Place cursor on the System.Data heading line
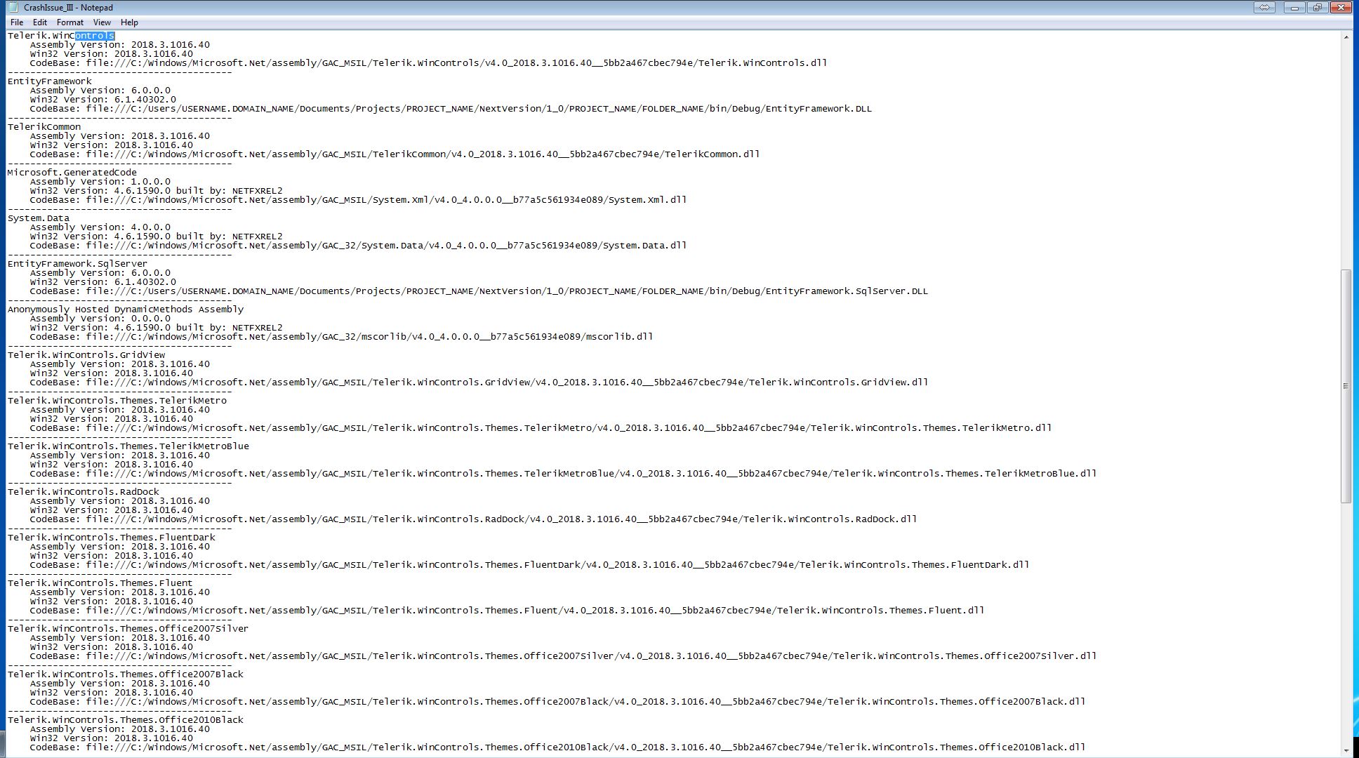 [39, 218]
